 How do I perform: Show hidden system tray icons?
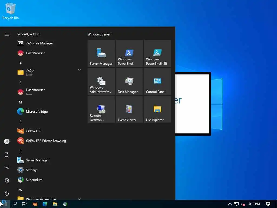[230, 204]
